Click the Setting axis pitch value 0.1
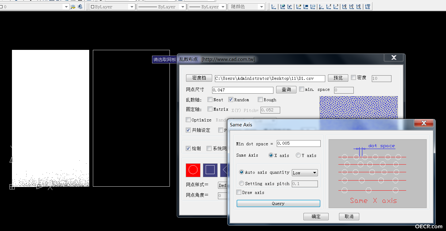Viewport: 446px width, 231px height. tap(305, 184)
